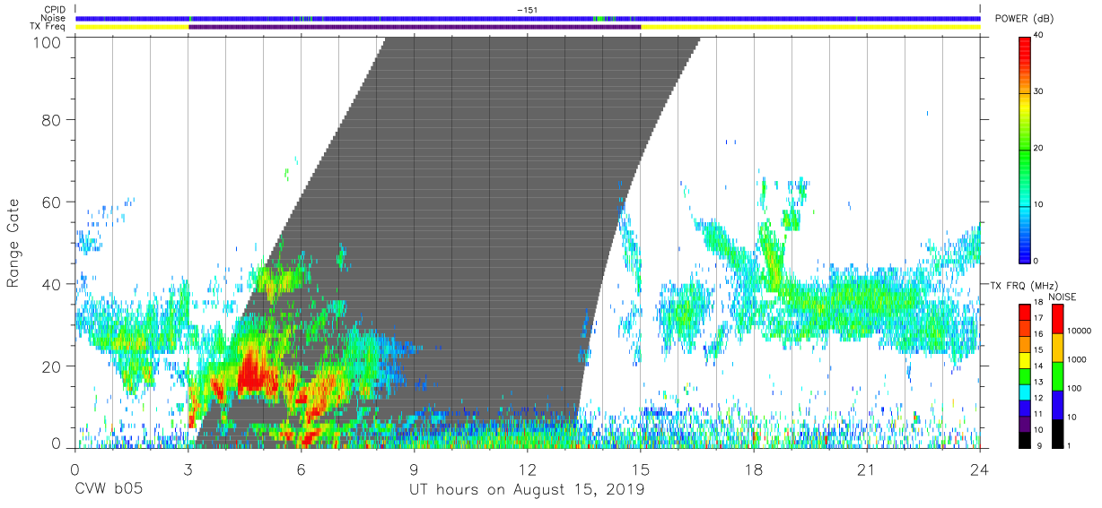Screen dimensions: 1102x508
Task: Select the 40 tick on POWER scale
Action: tap(1038, 36)
